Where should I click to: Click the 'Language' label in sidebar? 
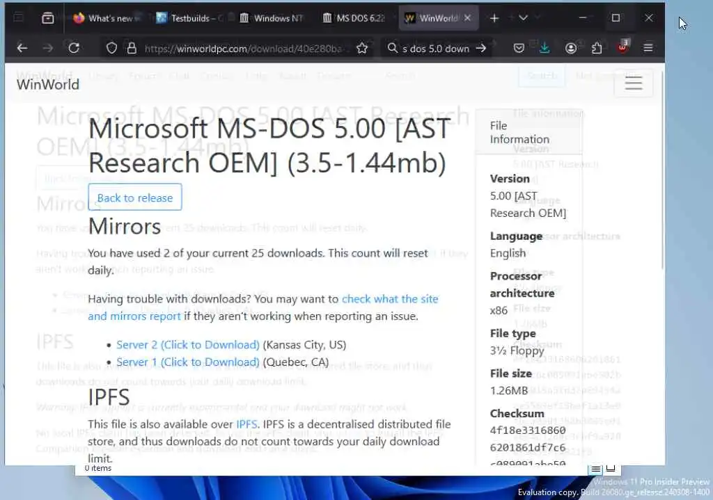tap(516, 236)
